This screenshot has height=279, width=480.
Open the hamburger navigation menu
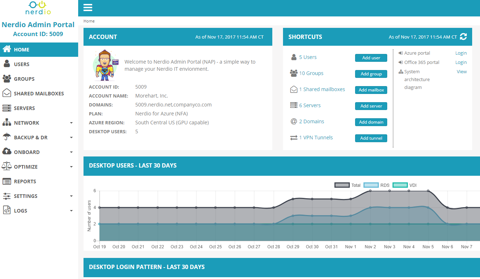(87, 8)
